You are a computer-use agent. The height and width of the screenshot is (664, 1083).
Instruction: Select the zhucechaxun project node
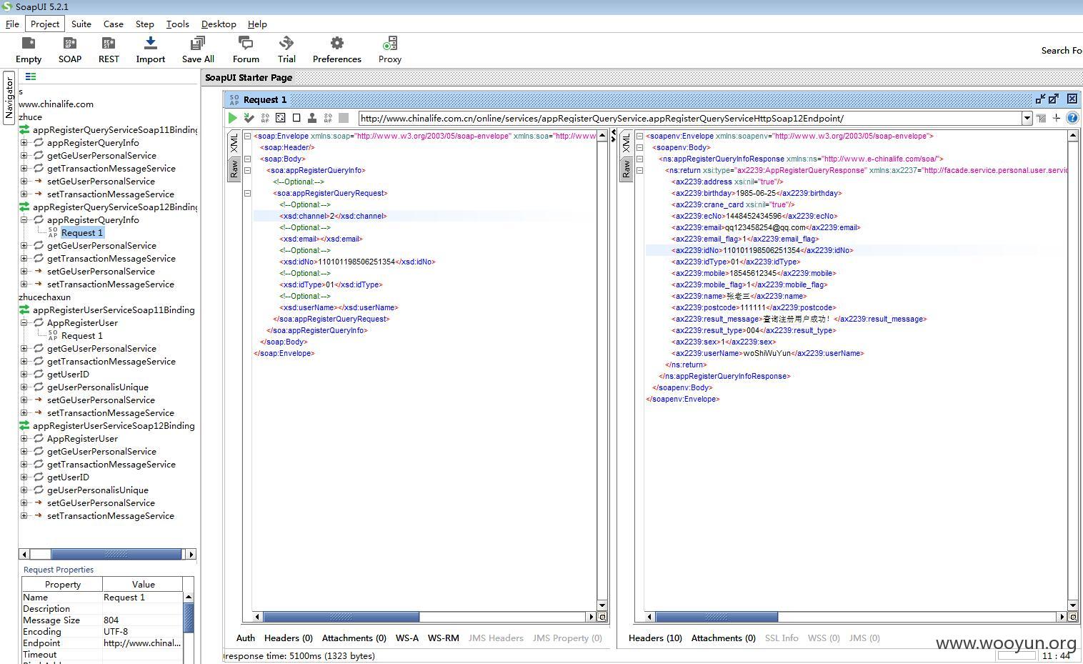coord(44,297)
